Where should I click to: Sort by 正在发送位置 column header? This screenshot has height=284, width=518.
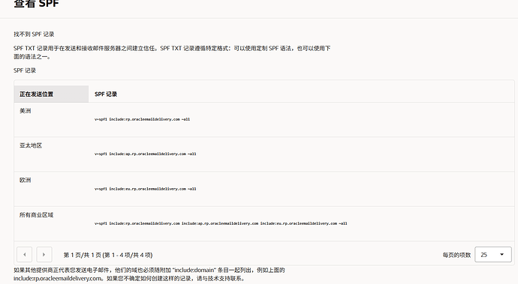point(36,94)
